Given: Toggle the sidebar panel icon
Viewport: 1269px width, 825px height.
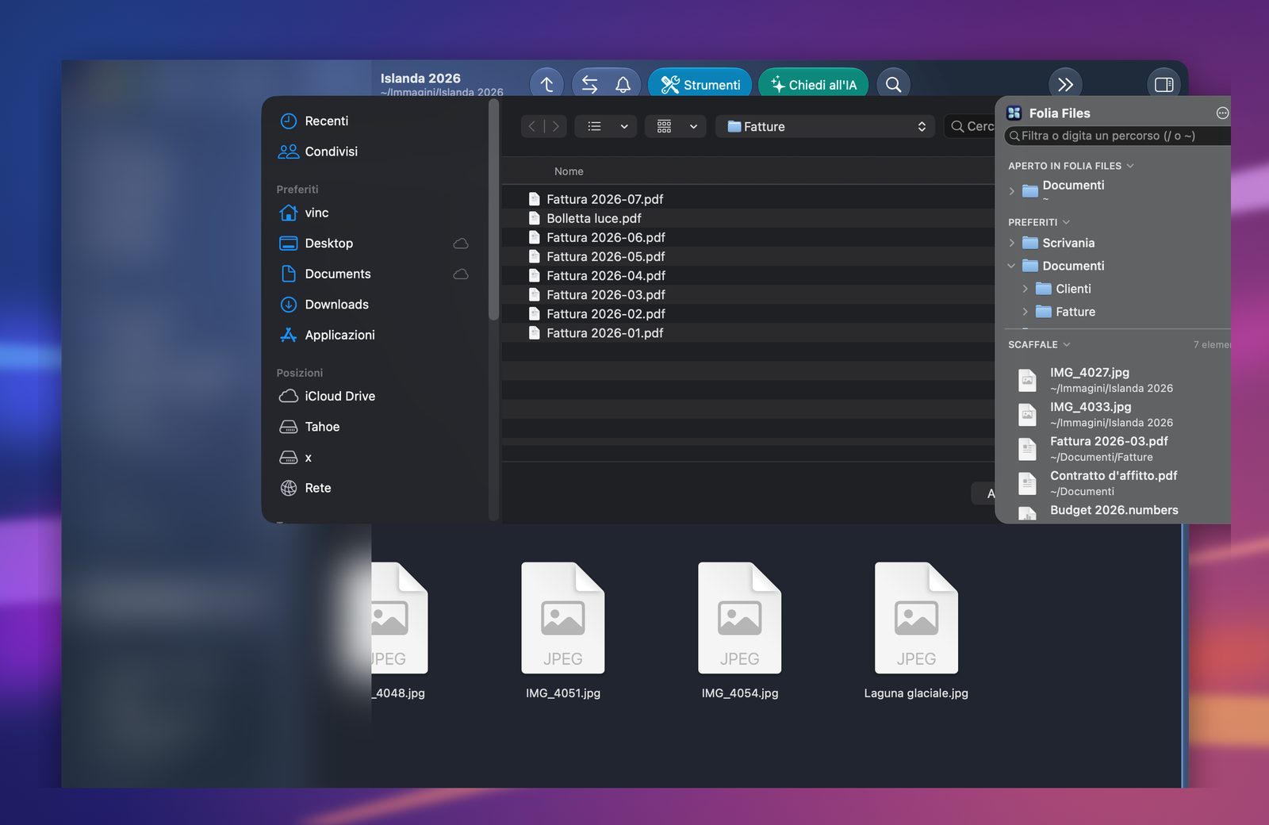Looking at the screenshot, I should click(x=1164, y=84).
